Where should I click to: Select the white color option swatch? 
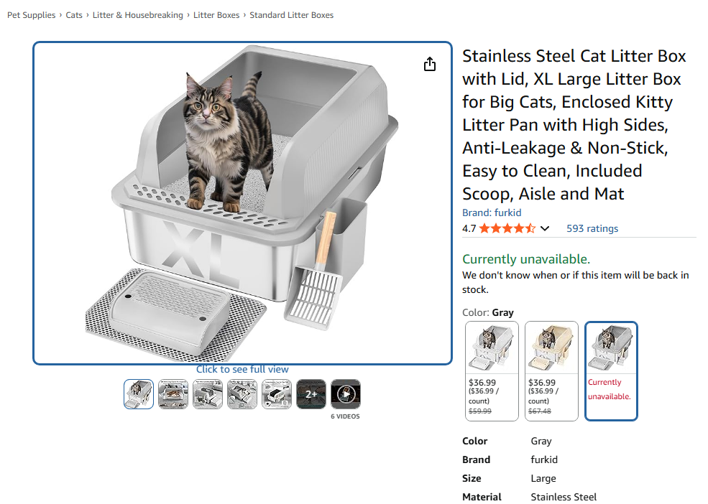coord(492,370)
